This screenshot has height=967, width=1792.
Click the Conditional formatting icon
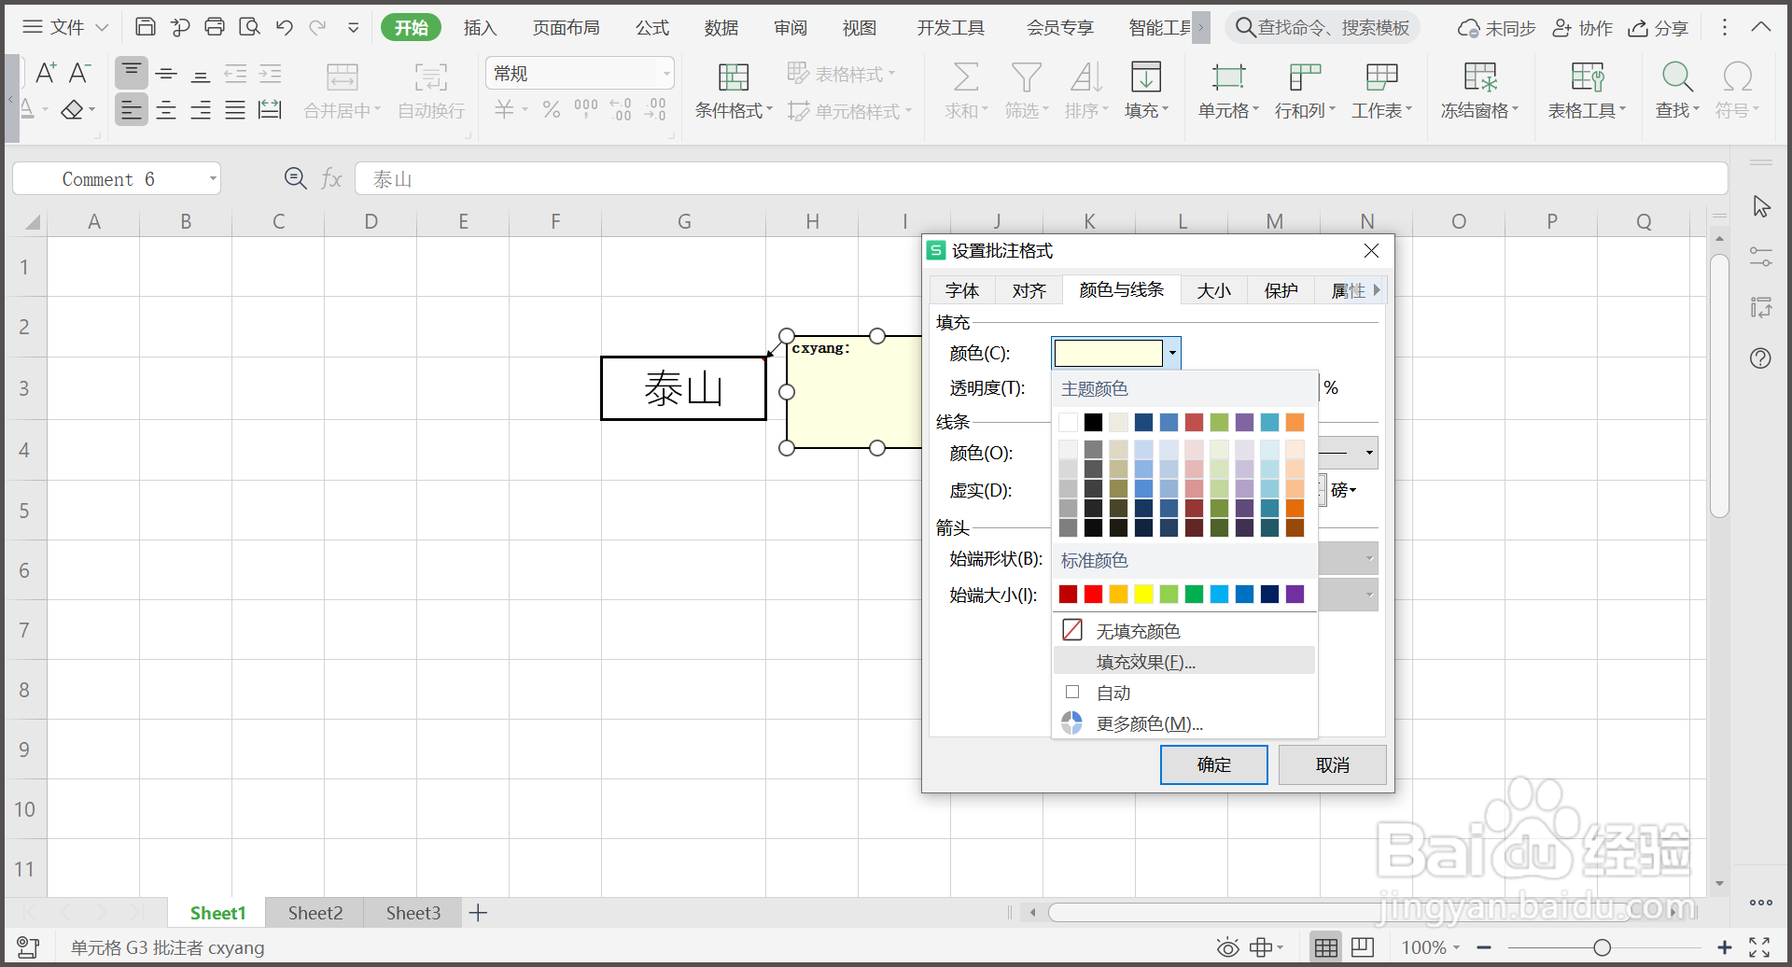(x=734, y=77)
